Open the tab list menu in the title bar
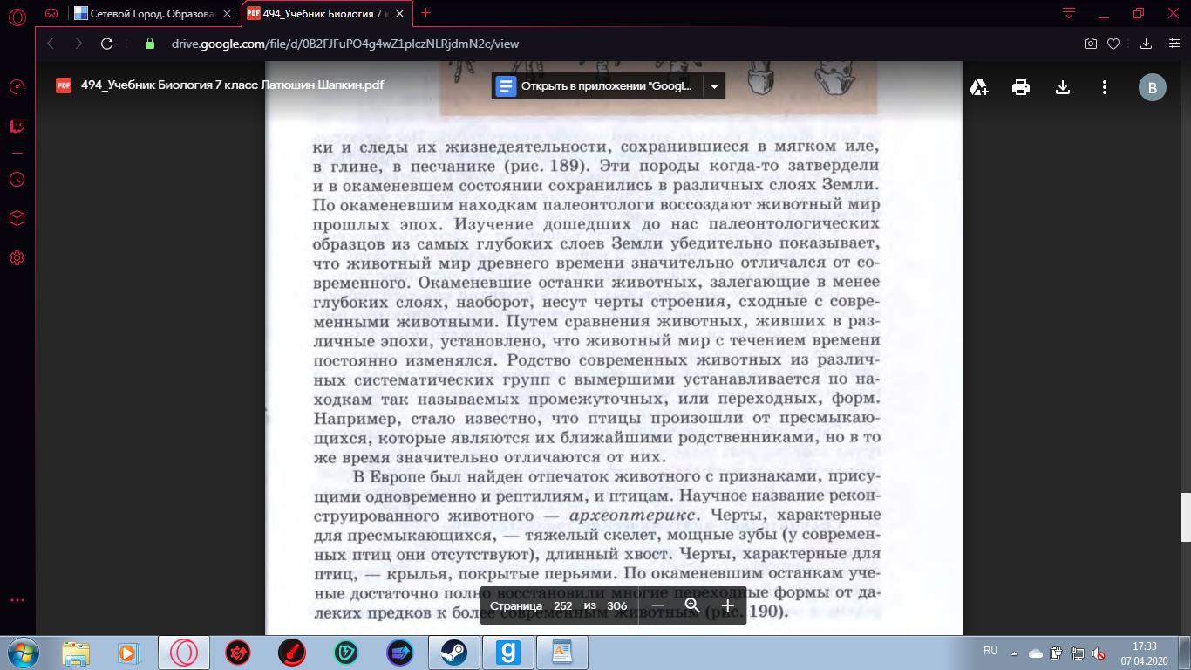 pos(1069,13)
